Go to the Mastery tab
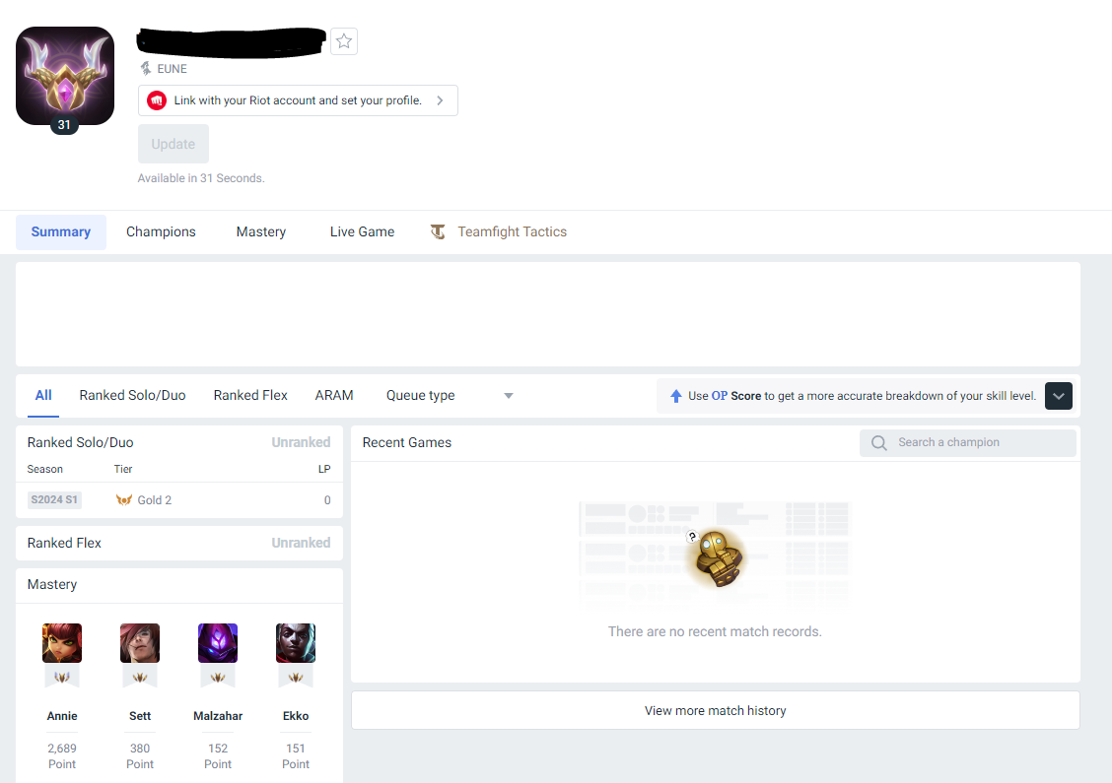The image size is (1112, 783). pyautogui.click(x=261, y=231)
